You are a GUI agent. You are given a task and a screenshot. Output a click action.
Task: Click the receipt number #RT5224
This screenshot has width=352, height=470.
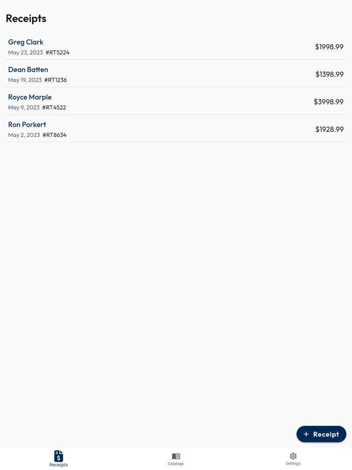click(x=57, y=52)
